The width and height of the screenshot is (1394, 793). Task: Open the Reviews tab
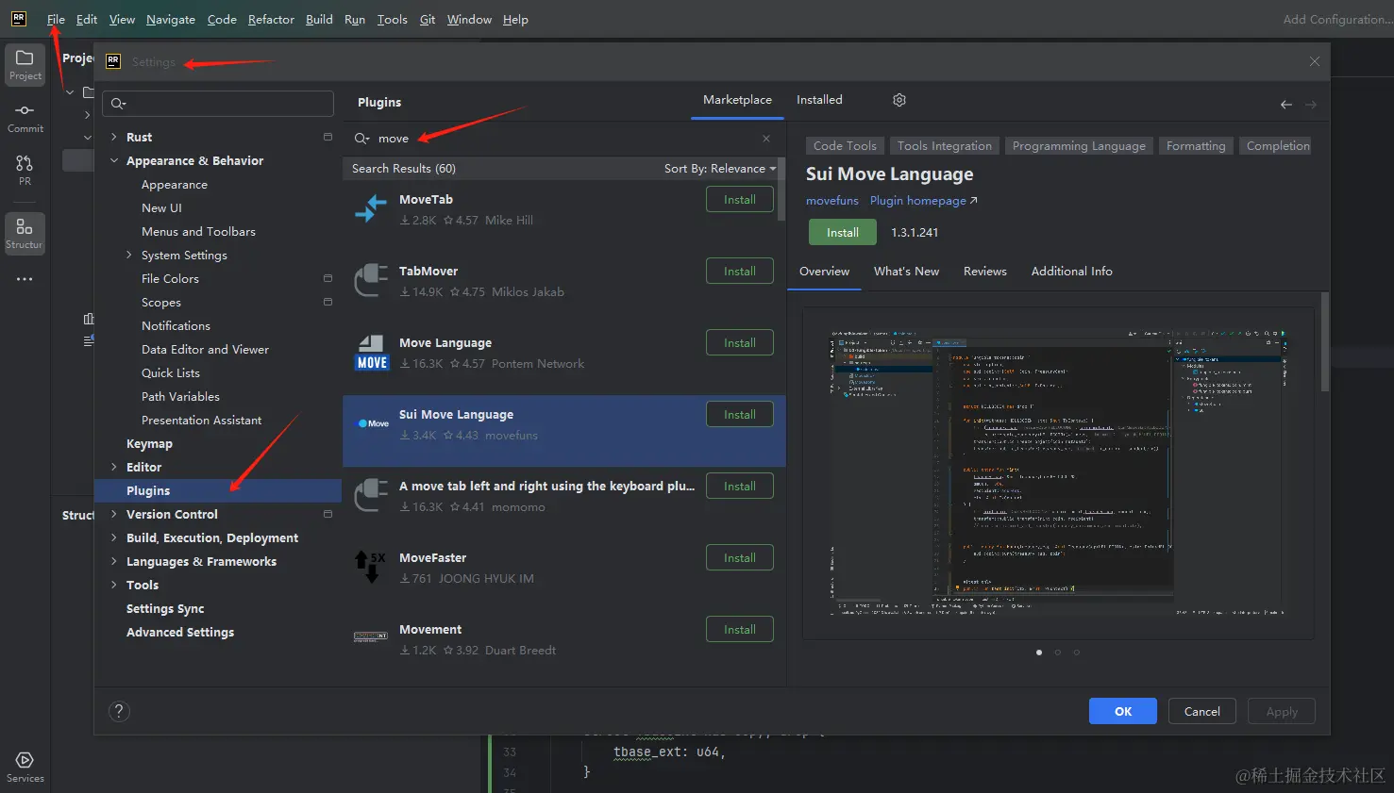[x=985, y=272]
